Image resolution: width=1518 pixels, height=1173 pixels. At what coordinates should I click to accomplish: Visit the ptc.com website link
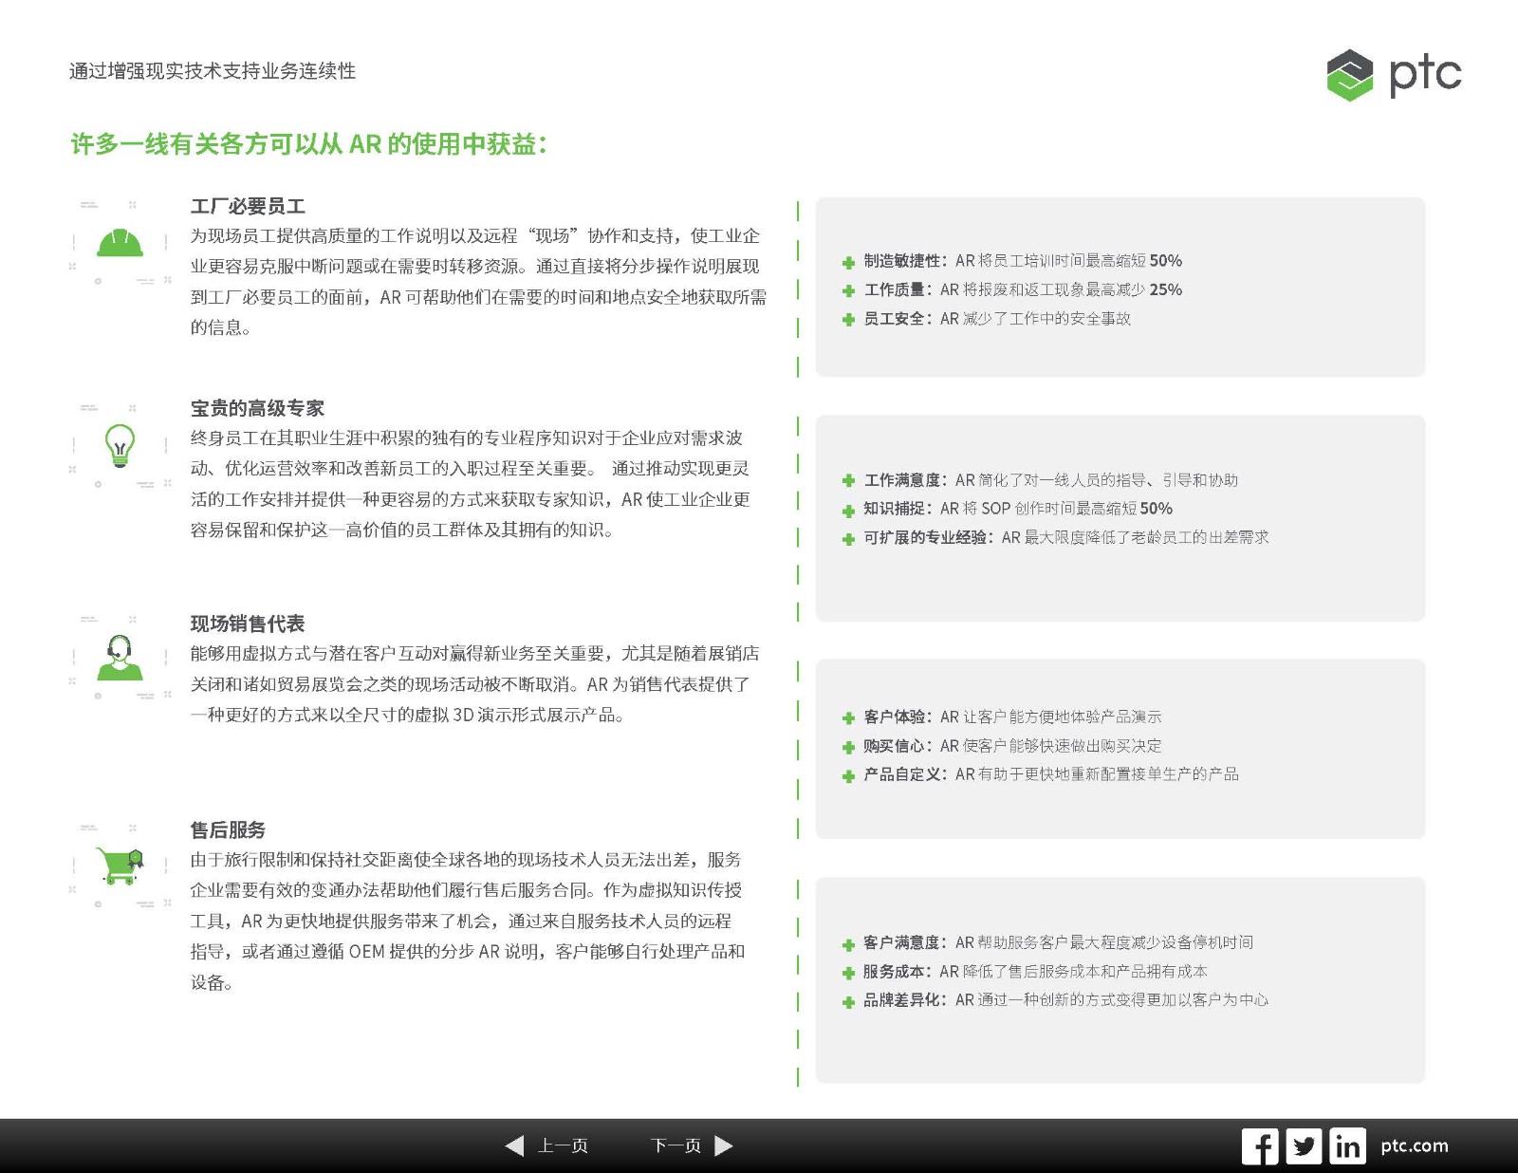click(x=1414, y=1145)
